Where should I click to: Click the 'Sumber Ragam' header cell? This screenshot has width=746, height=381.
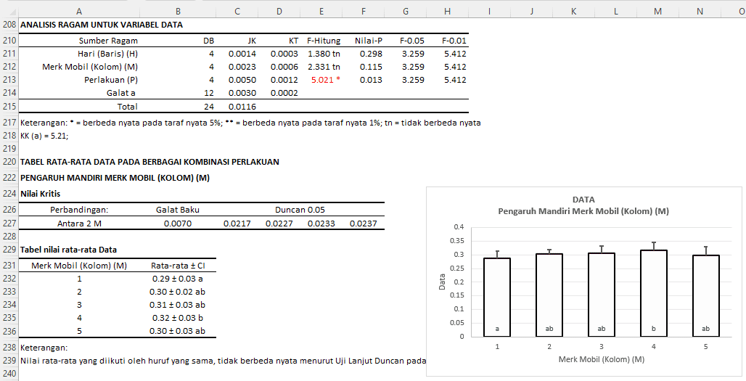click(x=108, y=41)
